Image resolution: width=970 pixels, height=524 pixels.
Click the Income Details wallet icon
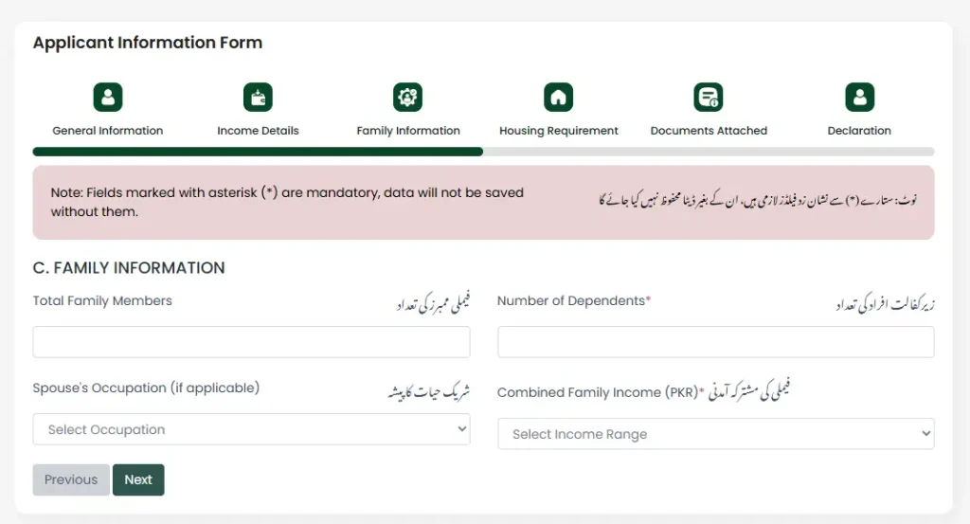(258, 97)
